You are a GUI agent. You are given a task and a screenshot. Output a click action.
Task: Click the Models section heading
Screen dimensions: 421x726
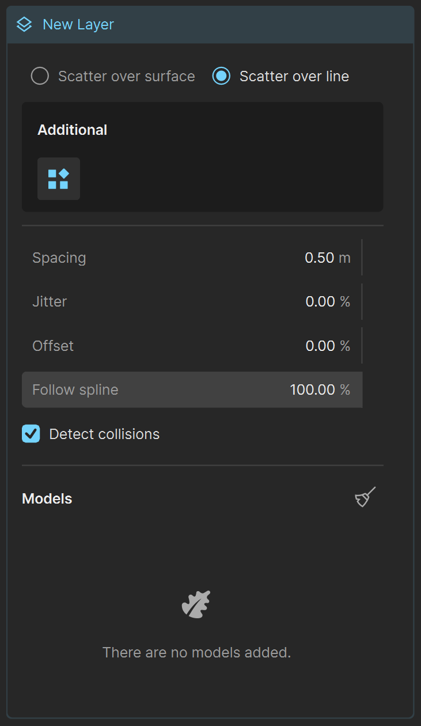(x=47, y=498)
